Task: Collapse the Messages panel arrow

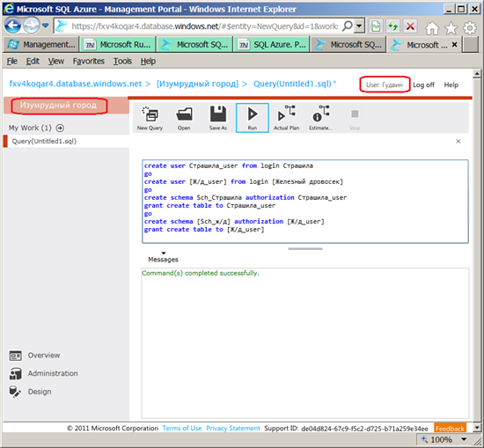Action: [164, 253]
